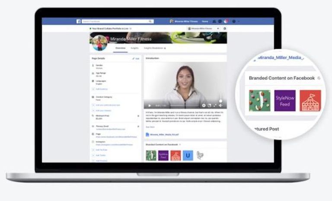Click the Facebook logo in the top bar
This screenshot has height=201, width=332.
pos(79,21)
